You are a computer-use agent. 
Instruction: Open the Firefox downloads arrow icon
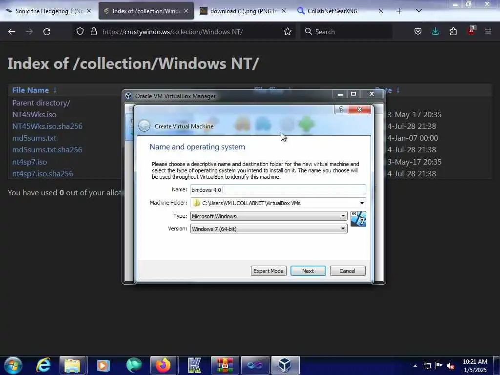435,32
